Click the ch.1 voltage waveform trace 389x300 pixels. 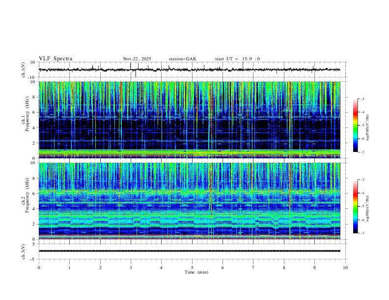click(190, 70)
